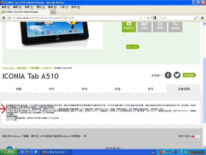This screenshot has width=206, height=155.
Task: Click the site identity globe icon
Action: tap(9, 18)
